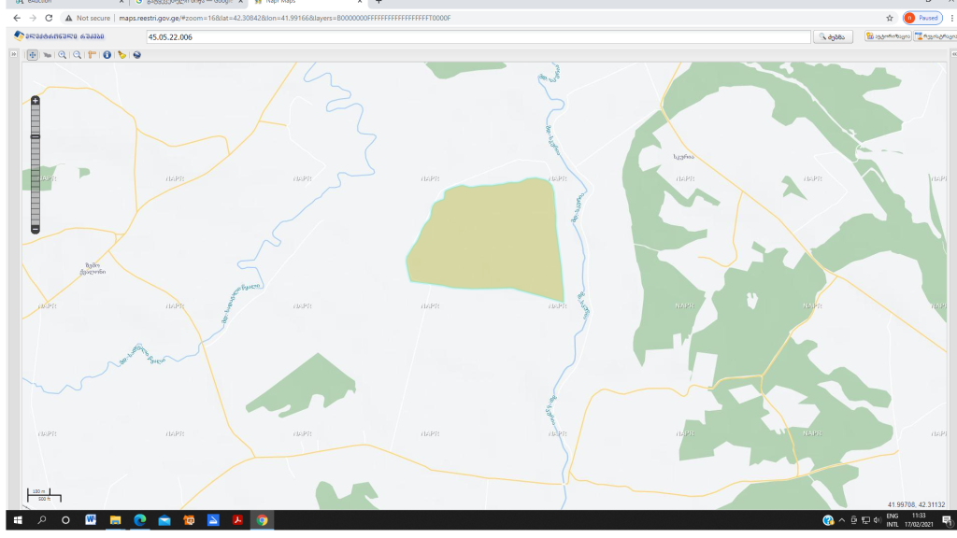The image size is (957, 538).
Task: Switch to the Google search browser tab
Action: [189, 2]
